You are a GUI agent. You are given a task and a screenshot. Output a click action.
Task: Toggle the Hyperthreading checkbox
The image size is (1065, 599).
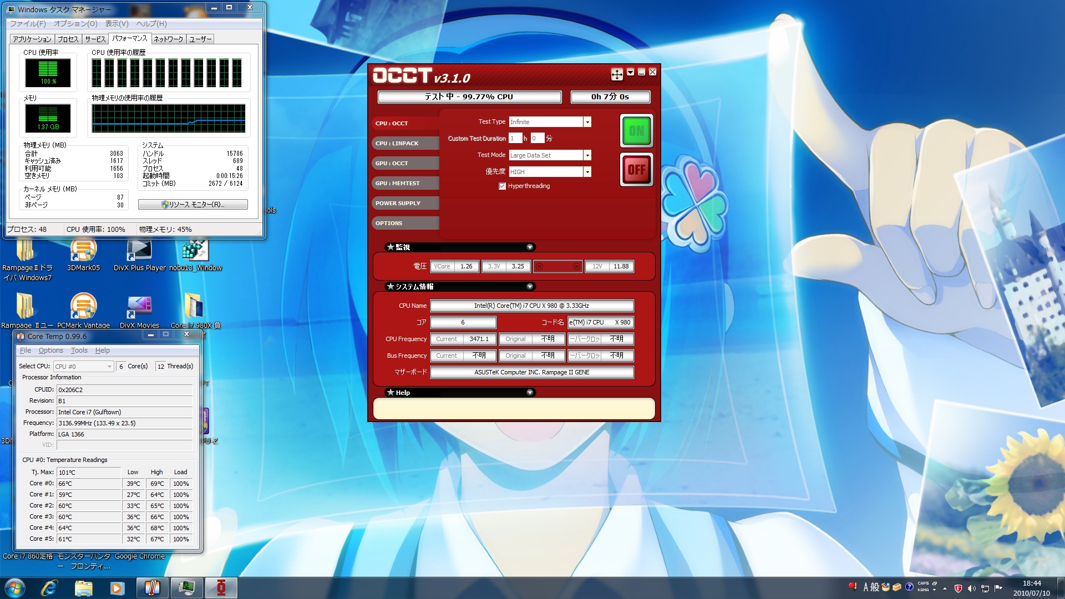(x=502, y=186)
